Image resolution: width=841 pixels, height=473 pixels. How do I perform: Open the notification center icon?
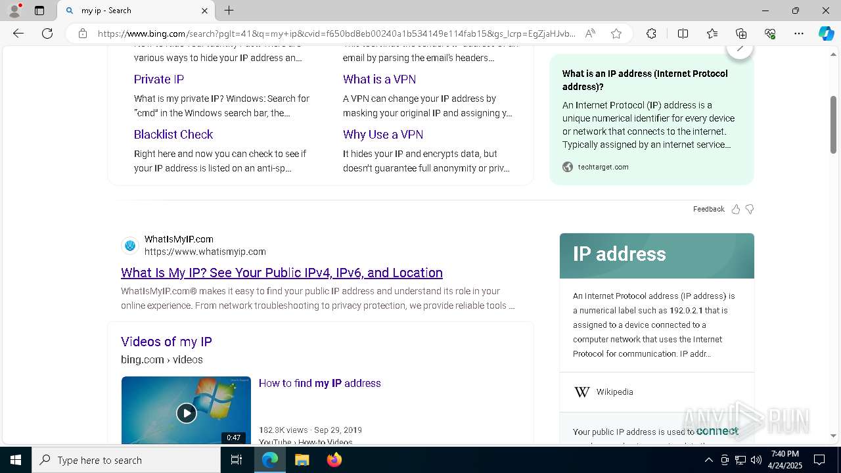[x=819, y=460]
